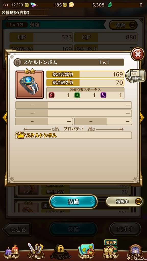147x261 pixels.
Task: Show previous item with left arrow
Action: [5, 118]
